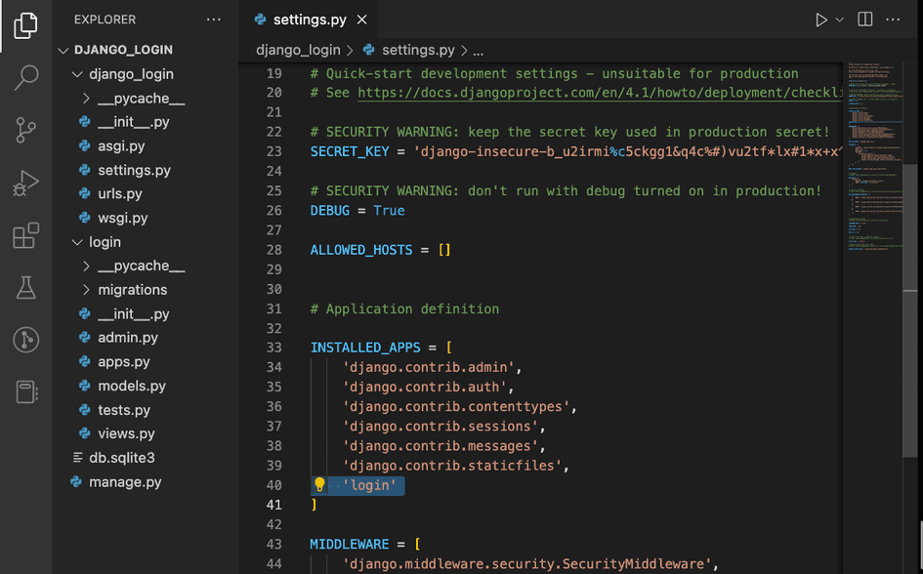923x574 pixels.
Task: Select the settings.py editor tab
Action: [x=310, y=20]
